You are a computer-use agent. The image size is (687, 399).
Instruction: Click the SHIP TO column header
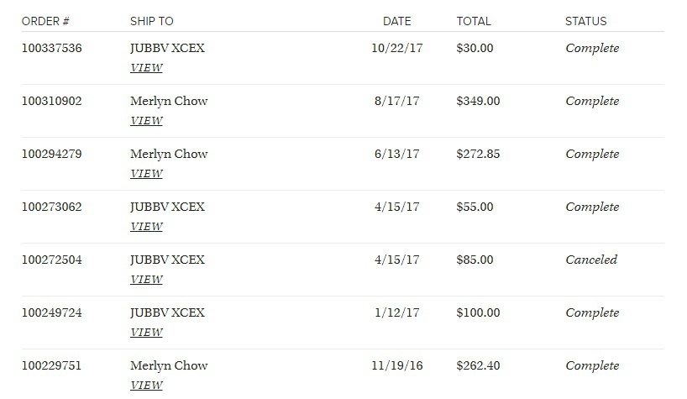(x=152, y=21)
